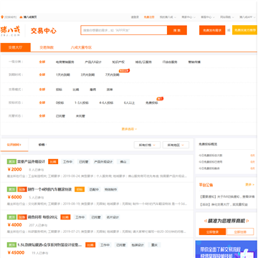Open listing 制作一个4秒的汽车翻滚特效

[49, 189]
